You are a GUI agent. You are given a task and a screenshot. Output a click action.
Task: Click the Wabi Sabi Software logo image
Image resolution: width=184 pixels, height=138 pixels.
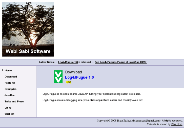click(28, 29)
